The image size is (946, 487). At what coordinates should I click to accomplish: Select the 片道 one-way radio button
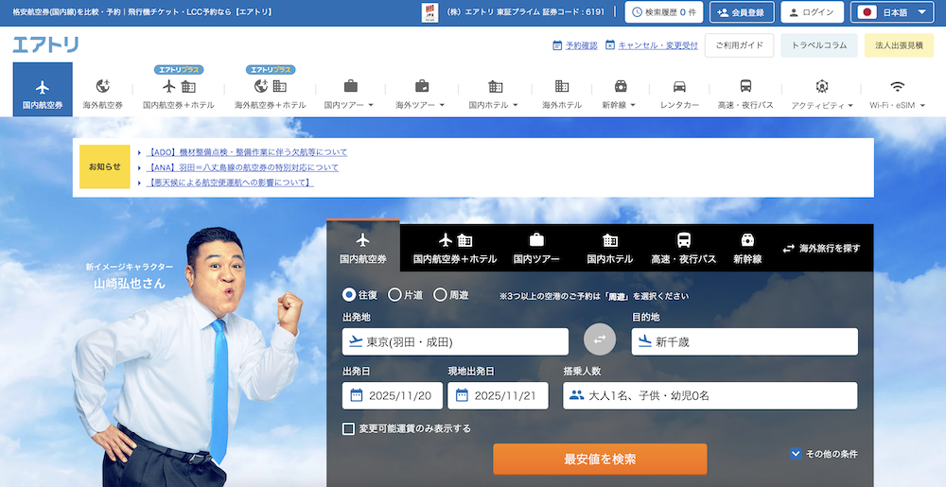pyautogui.click(x=395, y=295)
